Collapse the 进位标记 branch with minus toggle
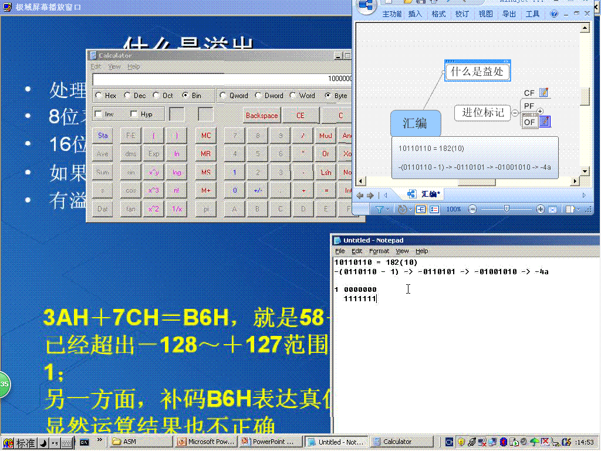The height and width of the screenshot is (451, 601). click(515, 113)
